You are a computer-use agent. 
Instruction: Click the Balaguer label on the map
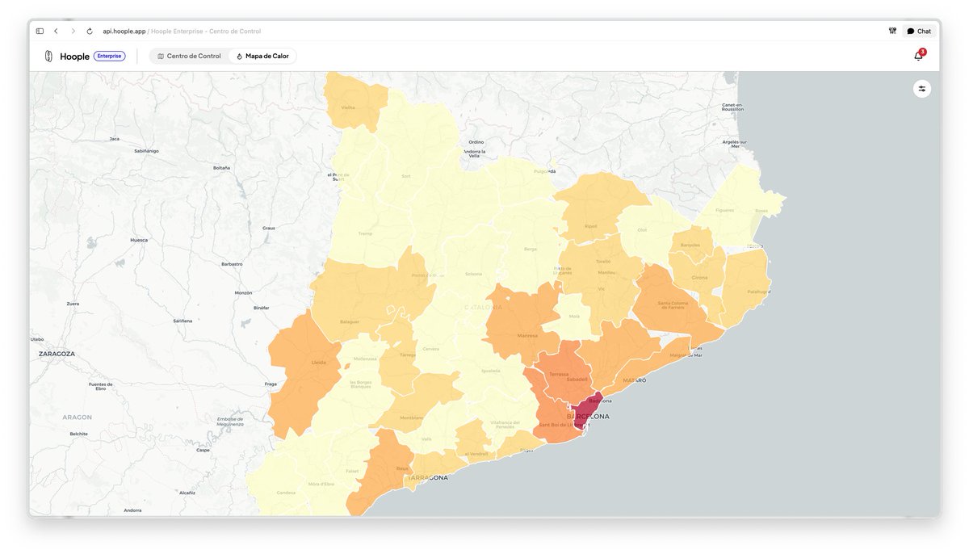click(x=350, y=321)
